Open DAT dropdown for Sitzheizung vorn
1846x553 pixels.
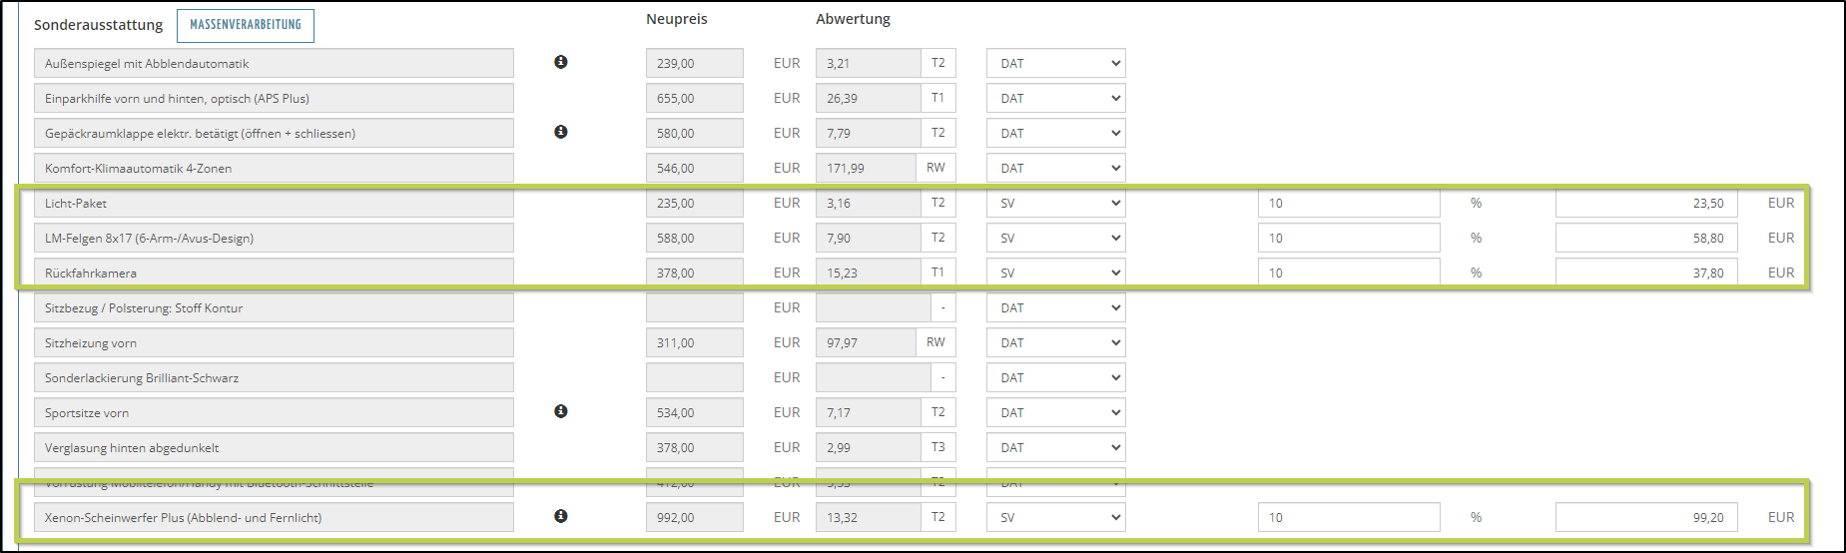[x=1055, y=342]
